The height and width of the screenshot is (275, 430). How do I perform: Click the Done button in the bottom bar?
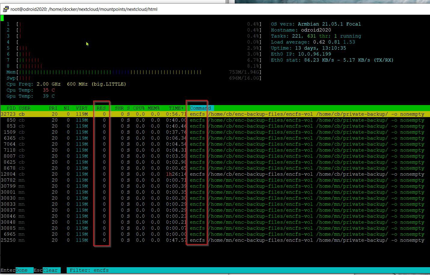[x=22, y=270]
